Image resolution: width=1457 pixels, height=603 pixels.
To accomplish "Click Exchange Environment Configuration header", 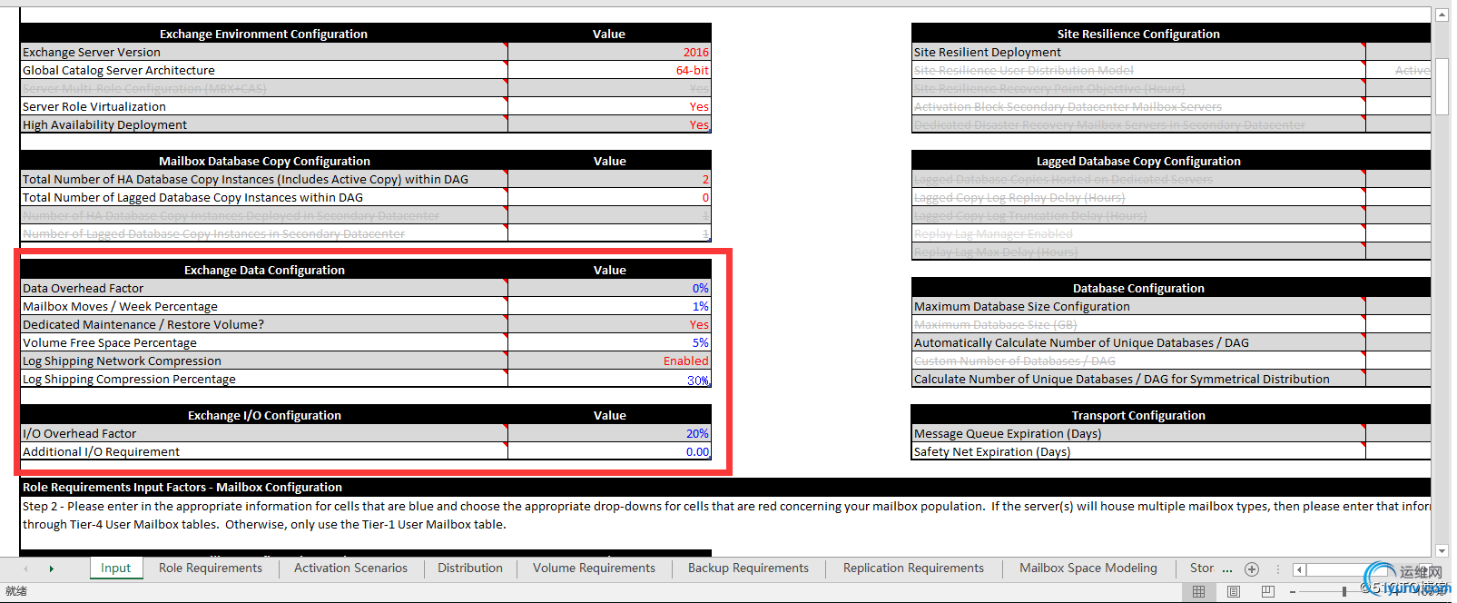I will 263,34.
